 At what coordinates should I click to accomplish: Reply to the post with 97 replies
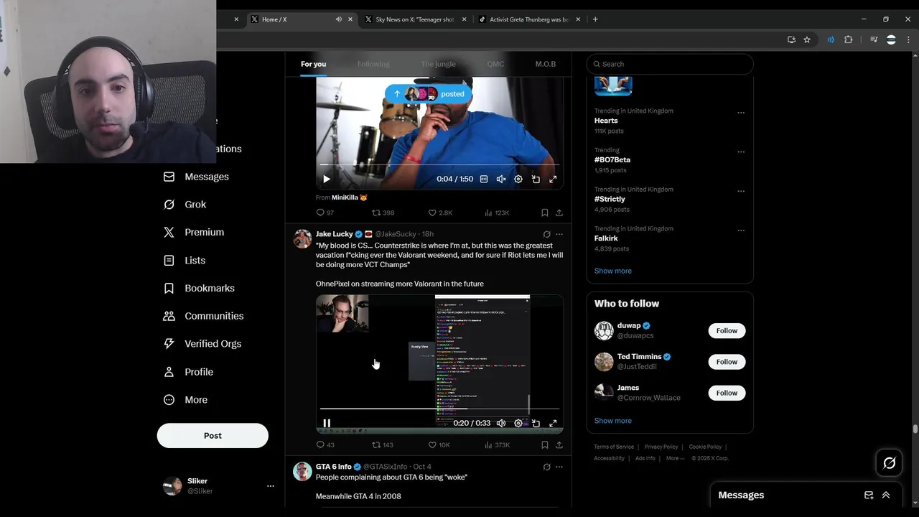point(325,213)
